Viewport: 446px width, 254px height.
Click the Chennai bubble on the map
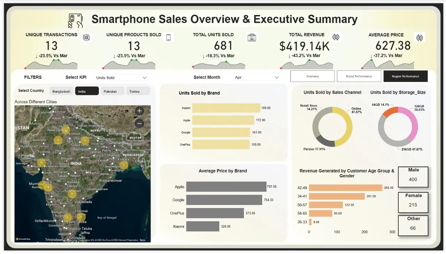pyautogui.click(x=82, y=217)
